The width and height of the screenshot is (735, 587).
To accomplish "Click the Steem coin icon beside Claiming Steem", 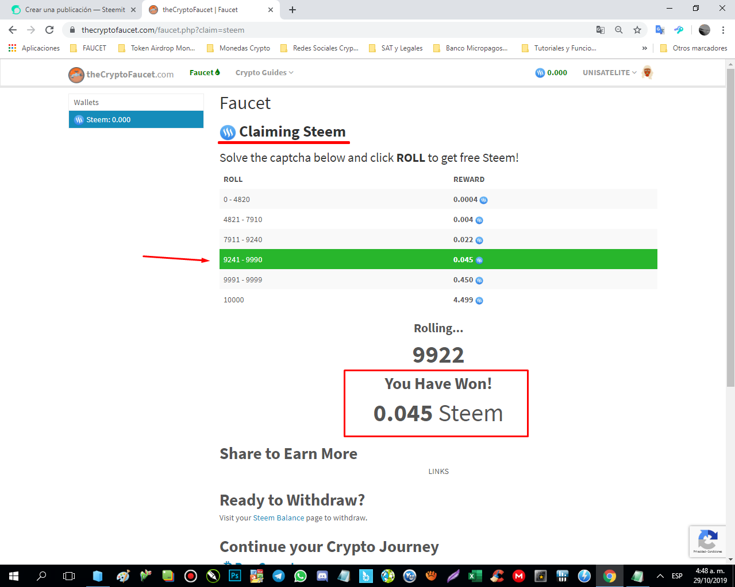I will point(228,133).
